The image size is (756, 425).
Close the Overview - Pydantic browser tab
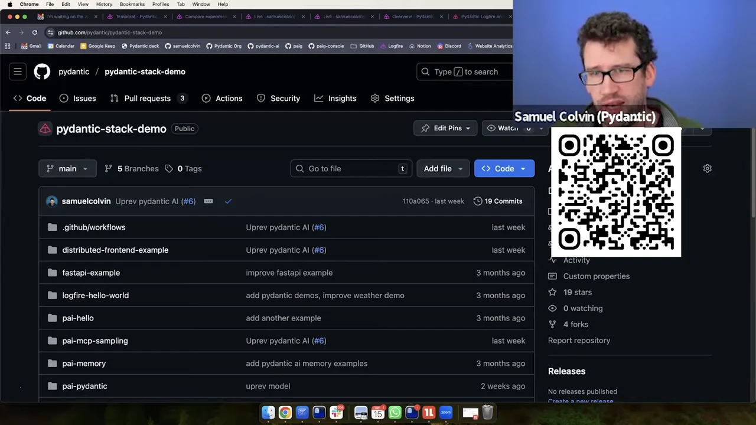[x=442, y=17]
